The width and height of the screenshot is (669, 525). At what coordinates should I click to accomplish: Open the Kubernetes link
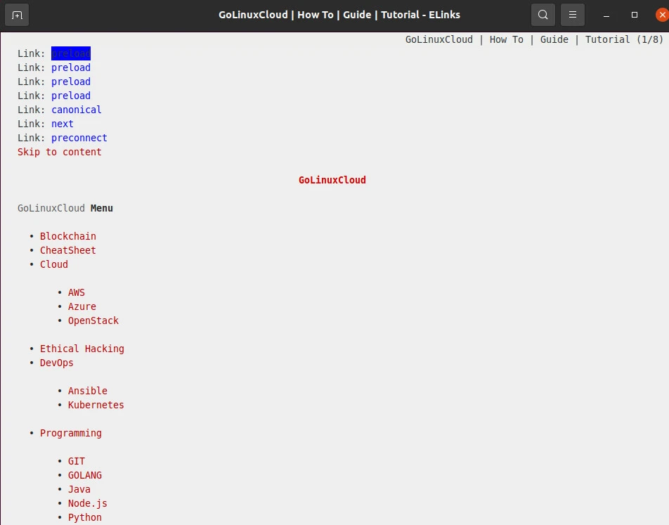tap(96, 405)
